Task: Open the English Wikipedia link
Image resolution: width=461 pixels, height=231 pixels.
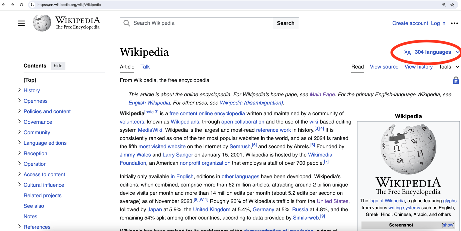Action: [149, 103]
